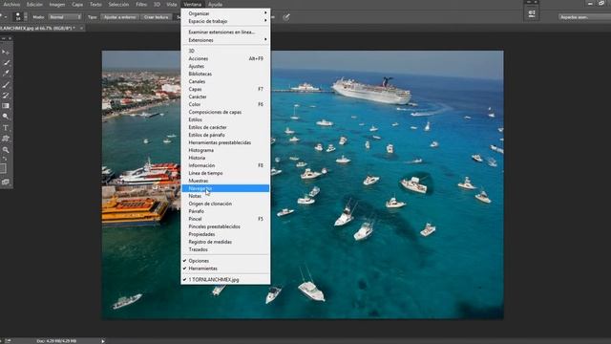611x344 pixels.
Task: Choose Capas (F7) in the menu
Action: [x=225, y=89]
